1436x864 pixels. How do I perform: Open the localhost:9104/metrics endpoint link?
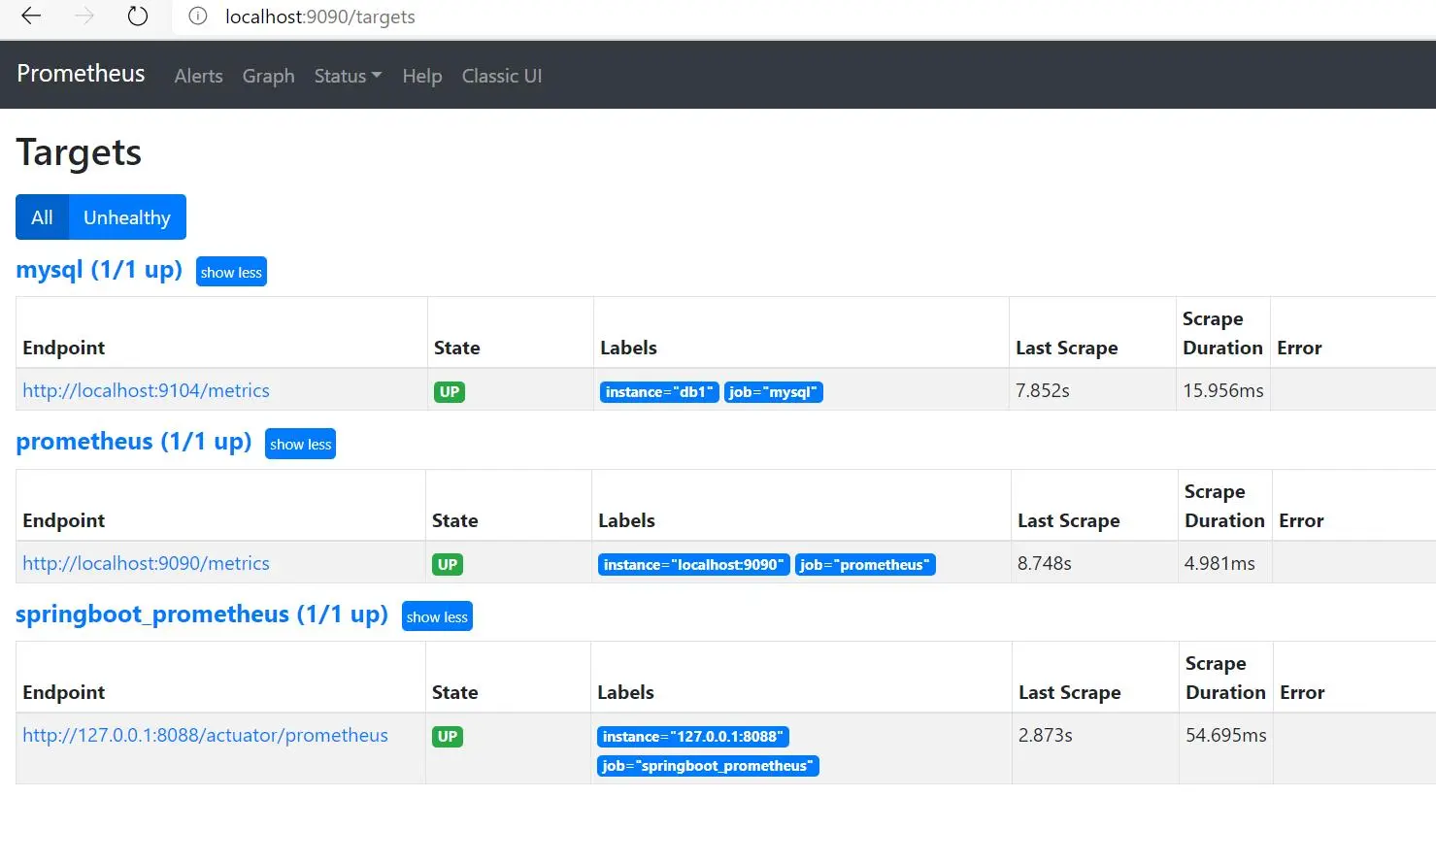click(x=146, y=390)
